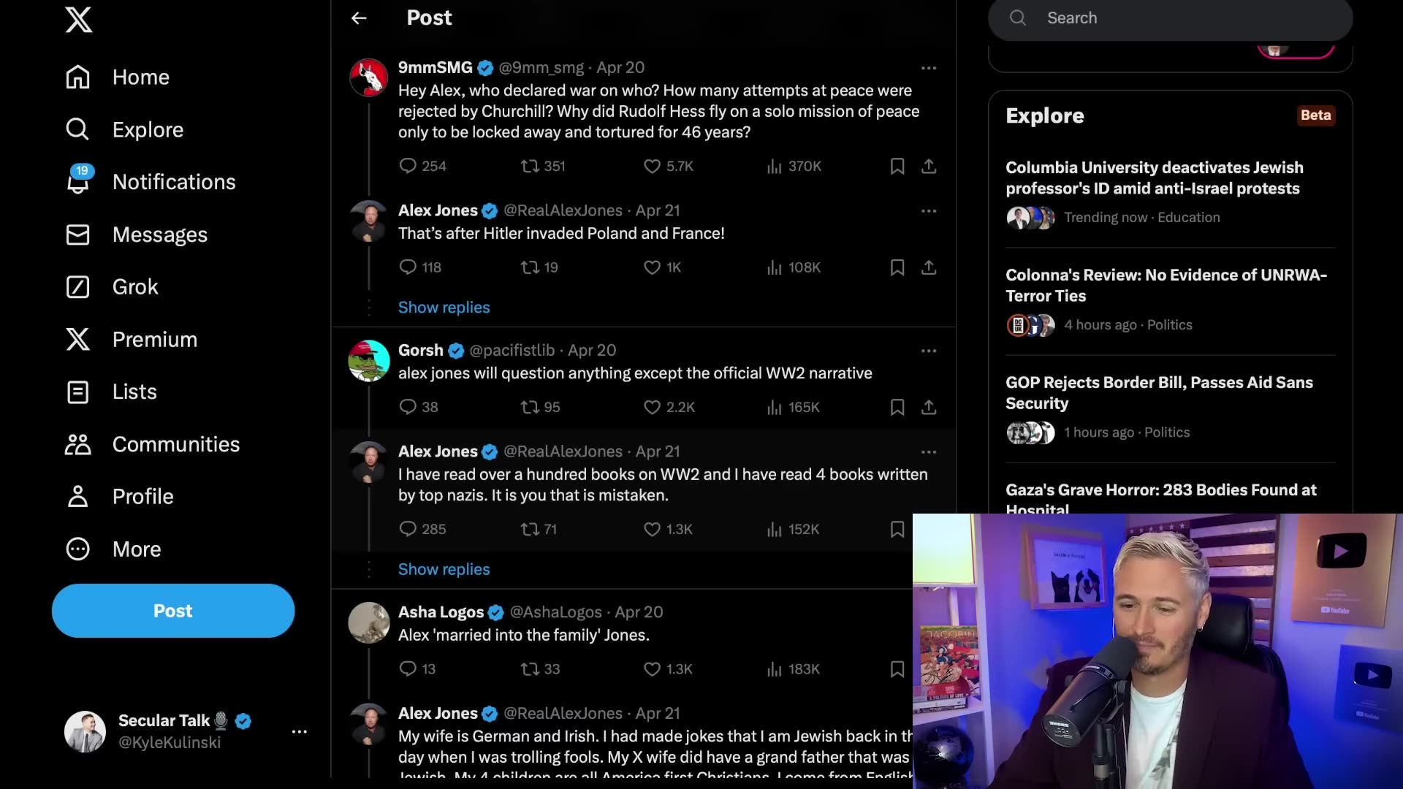Repost the 9mmSMG post
The height and width of the screenshot is (789, 1403).
tap(530, 167)
